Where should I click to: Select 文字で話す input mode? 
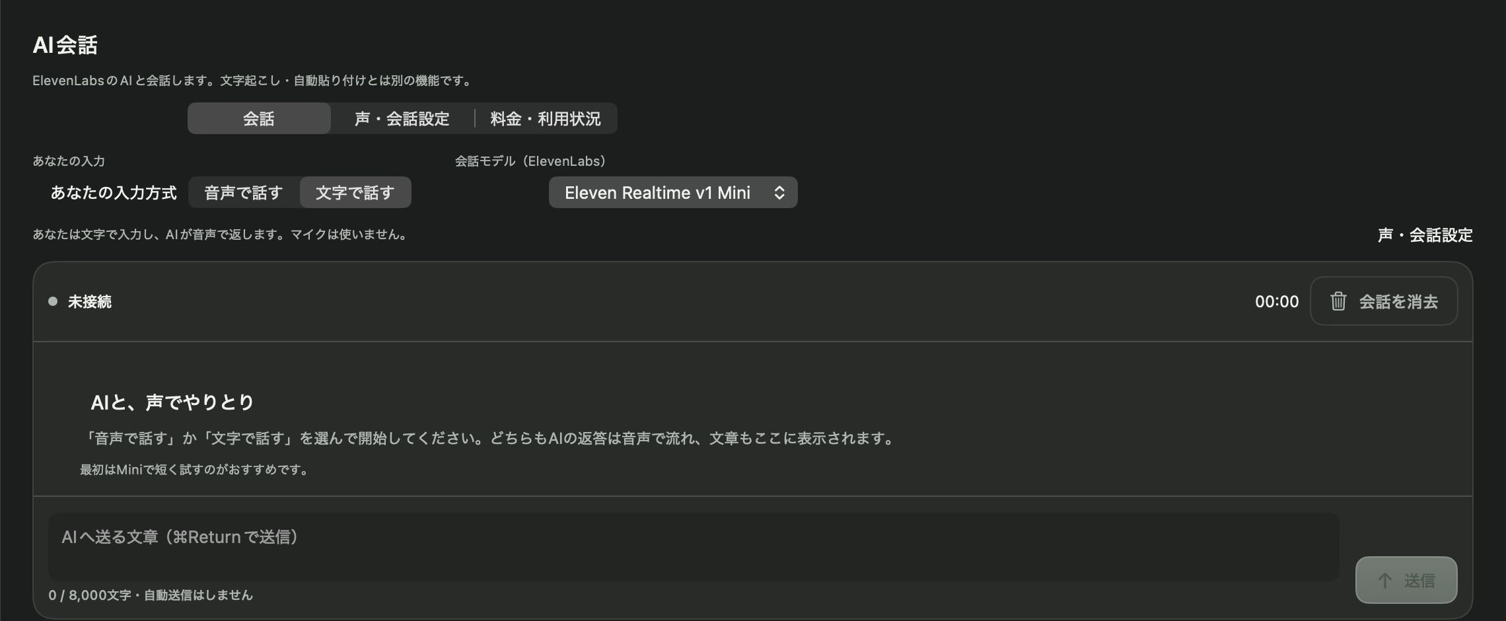click(355, 192)
